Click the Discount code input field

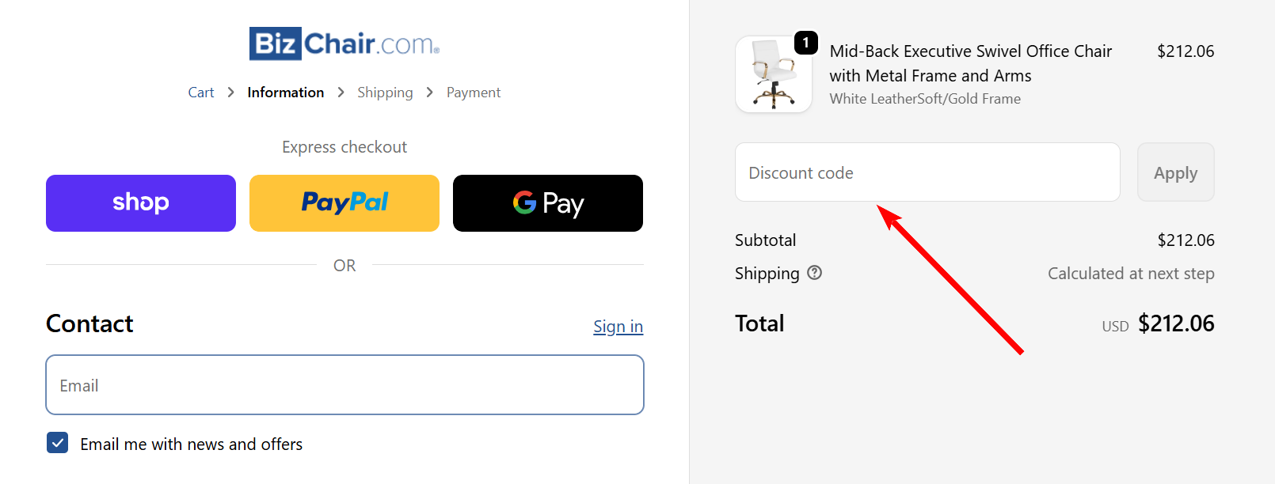[x=927, y=172]
